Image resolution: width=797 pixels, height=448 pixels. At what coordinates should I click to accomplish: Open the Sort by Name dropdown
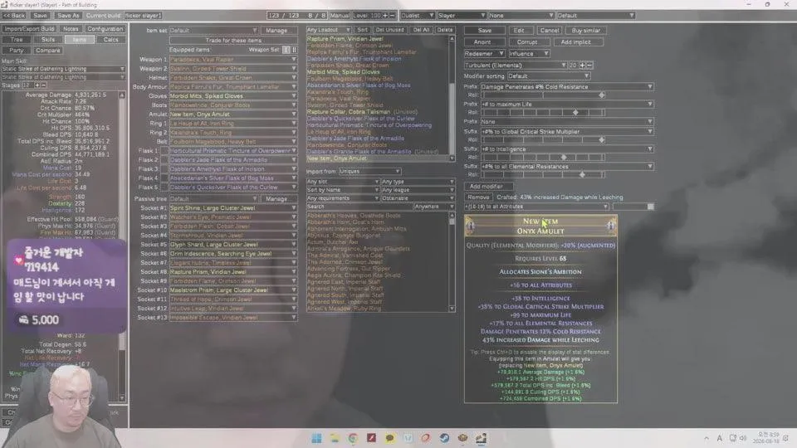pyautogui.click(x=343, y=190)
